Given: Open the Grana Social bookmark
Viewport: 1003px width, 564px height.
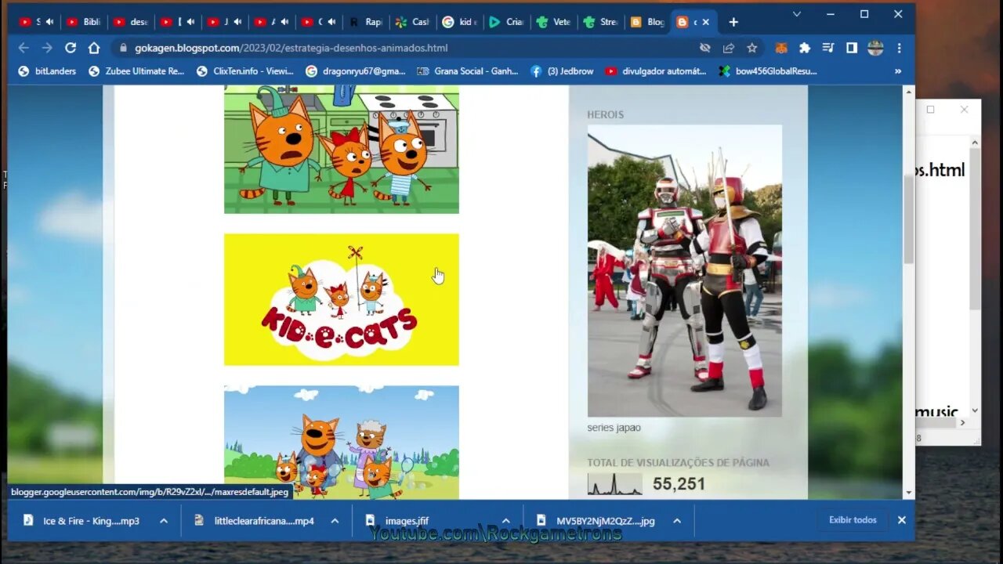Looking at the screenshot, I should point(467,70).
